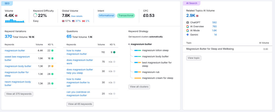
Task: Open View details for Global Volume
Action: tap(77, 16)
